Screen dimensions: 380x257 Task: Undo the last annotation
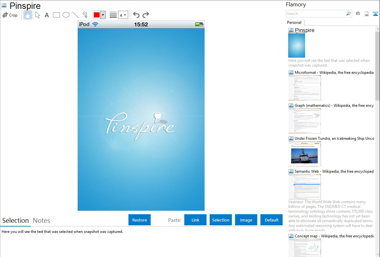click(x=136, y=15)
